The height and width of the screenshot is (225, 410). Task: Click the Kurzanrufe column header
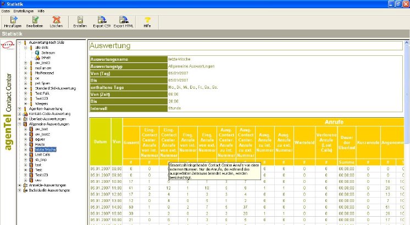368,142
